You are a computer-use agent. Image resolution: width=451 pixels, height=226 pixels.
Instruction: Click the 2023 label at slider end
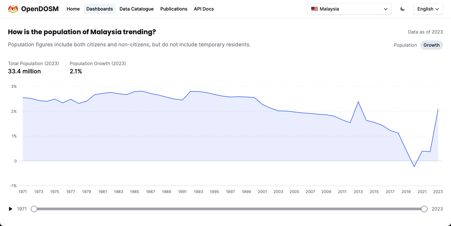pyautogui.click(x=437, y=209)
